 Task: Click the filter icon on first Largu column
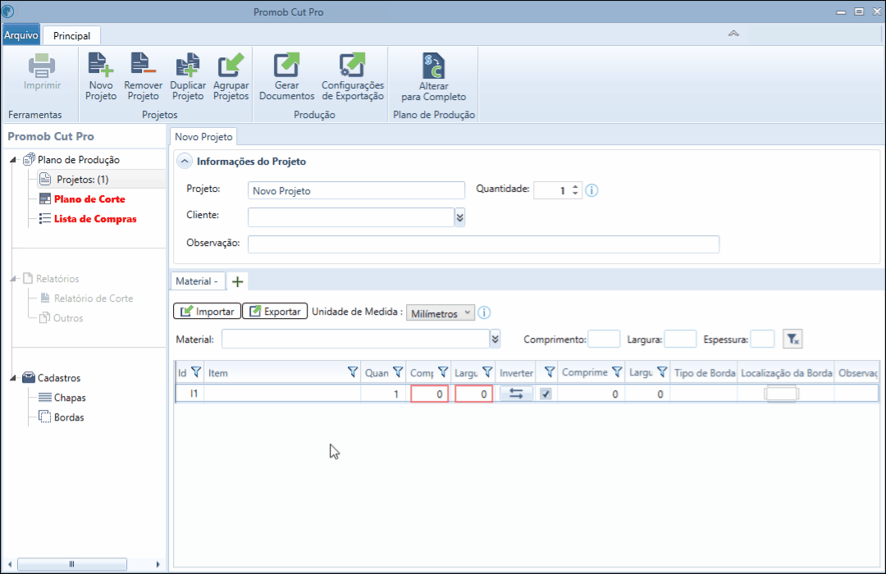(x=487, y=371)
